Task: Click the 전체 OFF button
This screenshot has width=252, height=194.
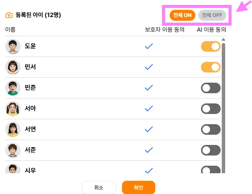Action: point(212,15)
